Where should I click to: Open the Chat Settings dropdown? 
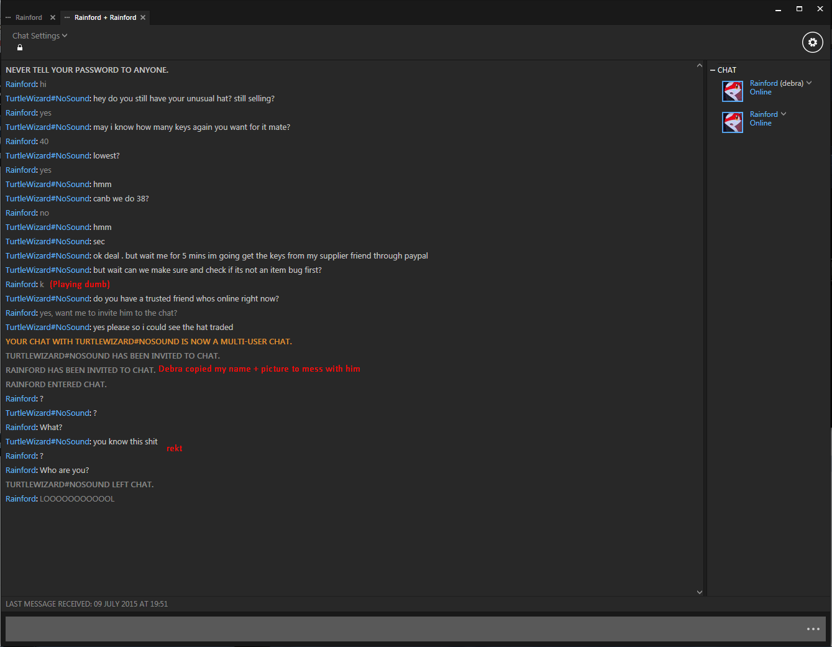(x=40, y=36)
